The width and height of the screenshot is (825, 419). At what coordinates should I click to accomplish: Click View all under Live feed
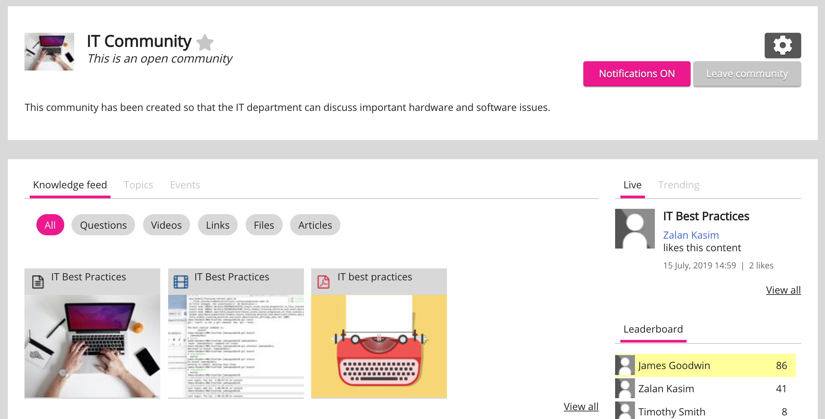pyautogui.click(x=783, y=290)
